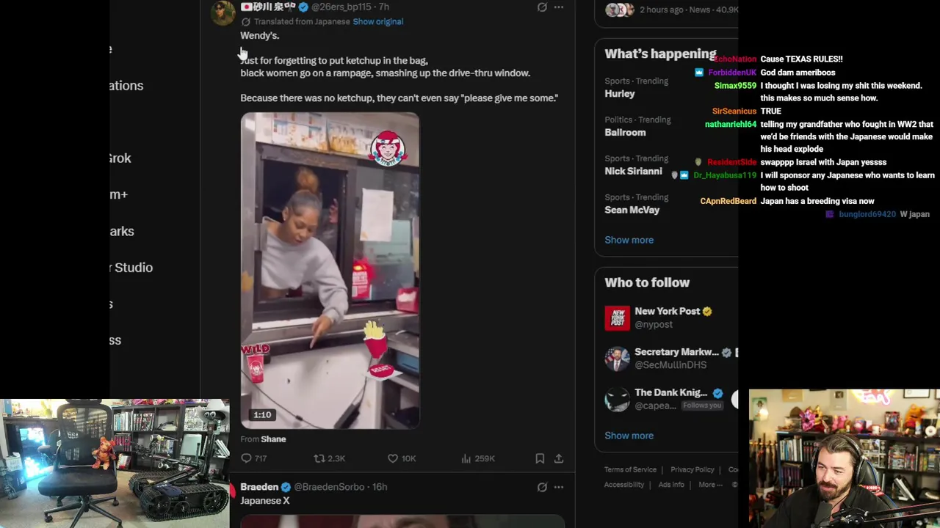Open Terms of Service footer link

coord(630,469)
